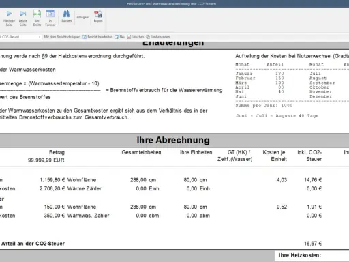The width and height of the screenshot is (349, 262).
Task: Click the 1.159,80 € amount
Action: click(52, 180)
